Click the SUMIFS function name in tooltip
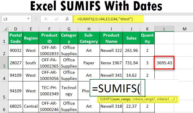193x113 pixels. pyautogui.click(x=106, y=99)
